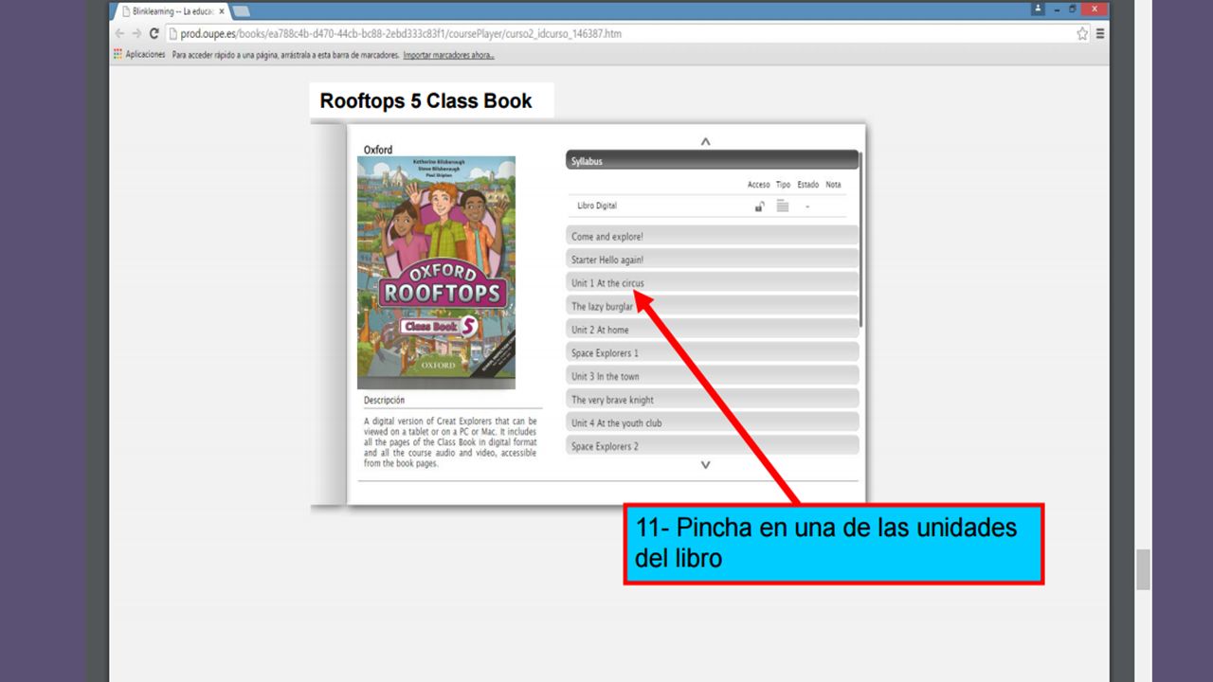Image resolution: width=1213 pixels, height=682 pixels.
Task: Click the Chrome user profile icon
Action: tap(1038, 9)
